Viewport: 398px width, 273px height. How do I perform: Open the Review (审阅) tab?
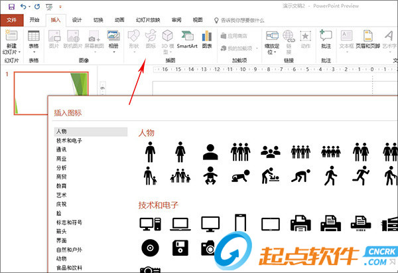click(176, 20)
